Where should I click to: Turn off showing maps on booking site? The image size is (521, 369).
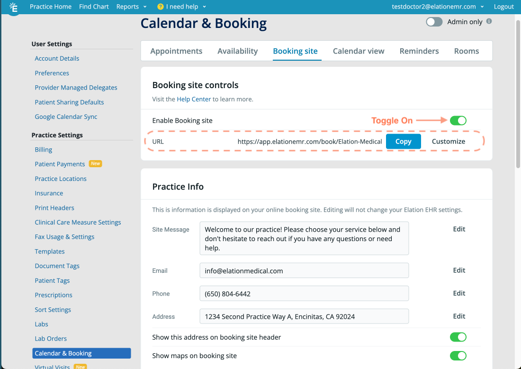[458, 356]
